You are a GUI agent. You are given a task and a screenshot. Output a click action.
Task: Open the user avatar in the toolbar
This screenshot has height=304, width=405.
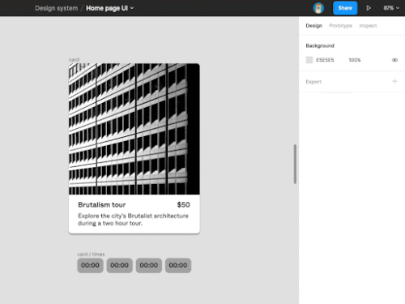pos(318,8)
